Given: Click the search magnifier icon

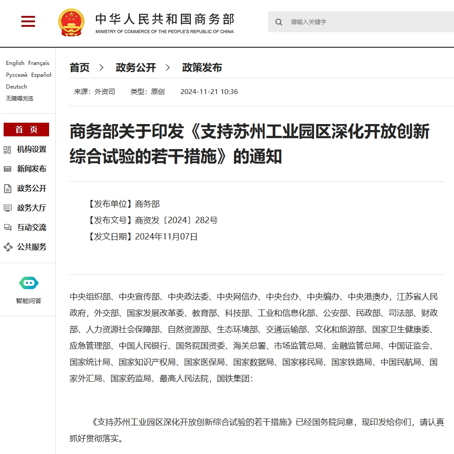Looking at the screenshot, I should pyautogui.click(x=279, y=22).
